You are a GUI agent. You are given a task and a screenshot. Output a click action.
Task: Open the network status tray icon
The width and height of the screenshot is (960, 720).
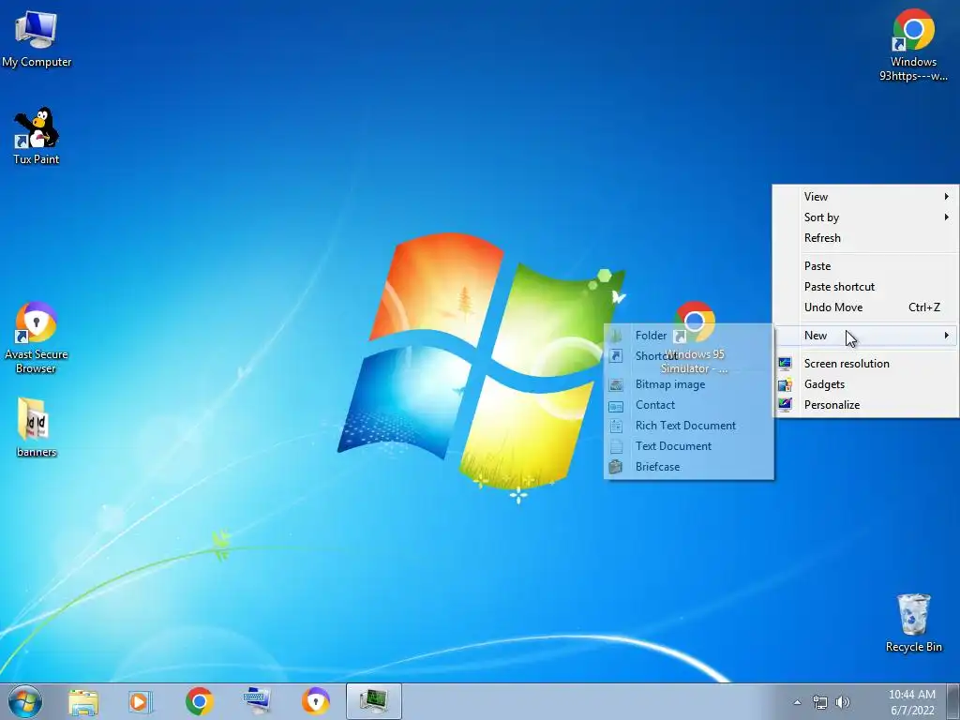tap(819, 702)
